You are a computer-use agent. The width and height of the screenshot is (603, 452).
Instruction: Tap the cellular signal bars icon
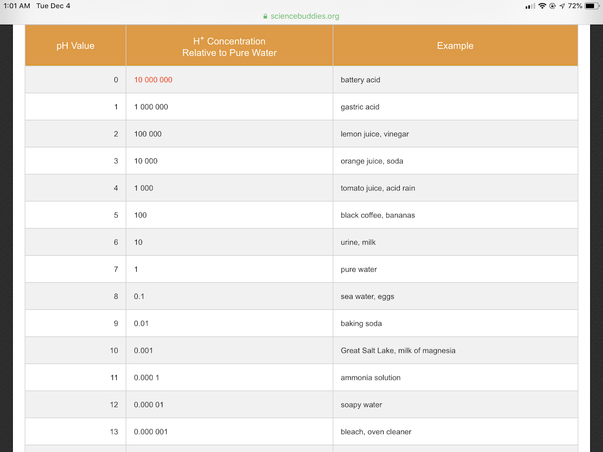[x=530, y=6]
